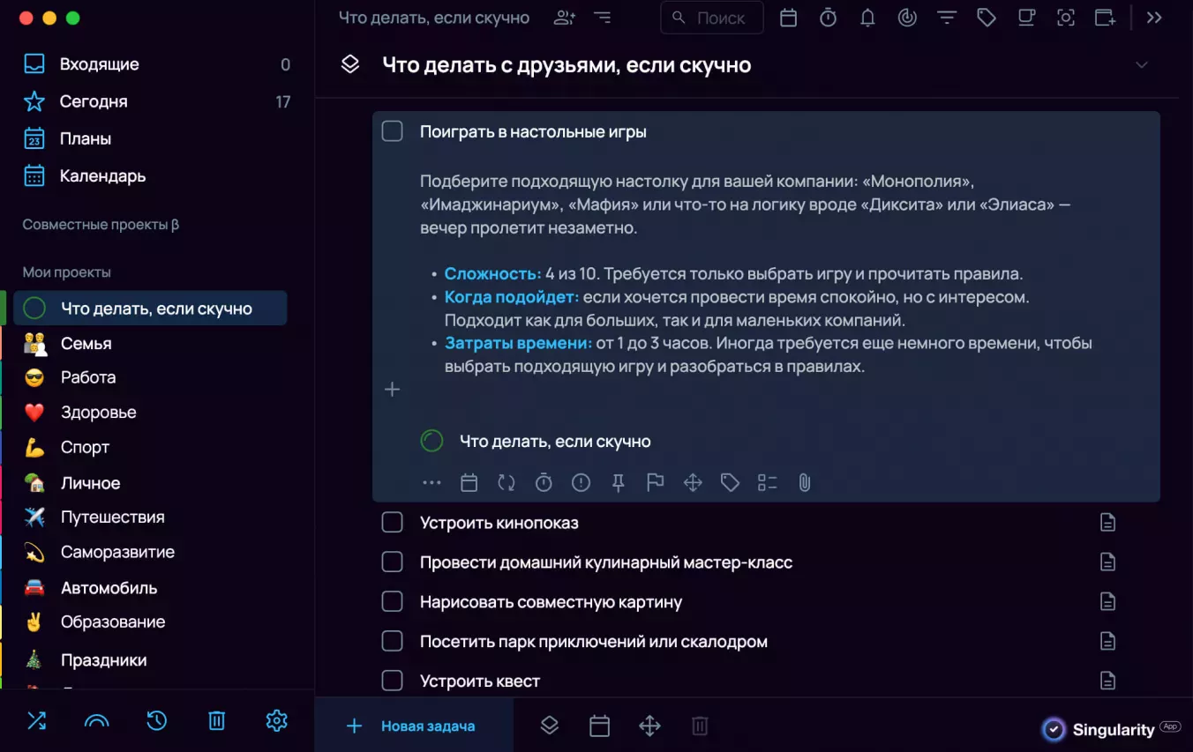Screen dimensions: 1193x752
Task: Open trash in sidebar footer
Action: pyautogui.click(x=216, y=720)
